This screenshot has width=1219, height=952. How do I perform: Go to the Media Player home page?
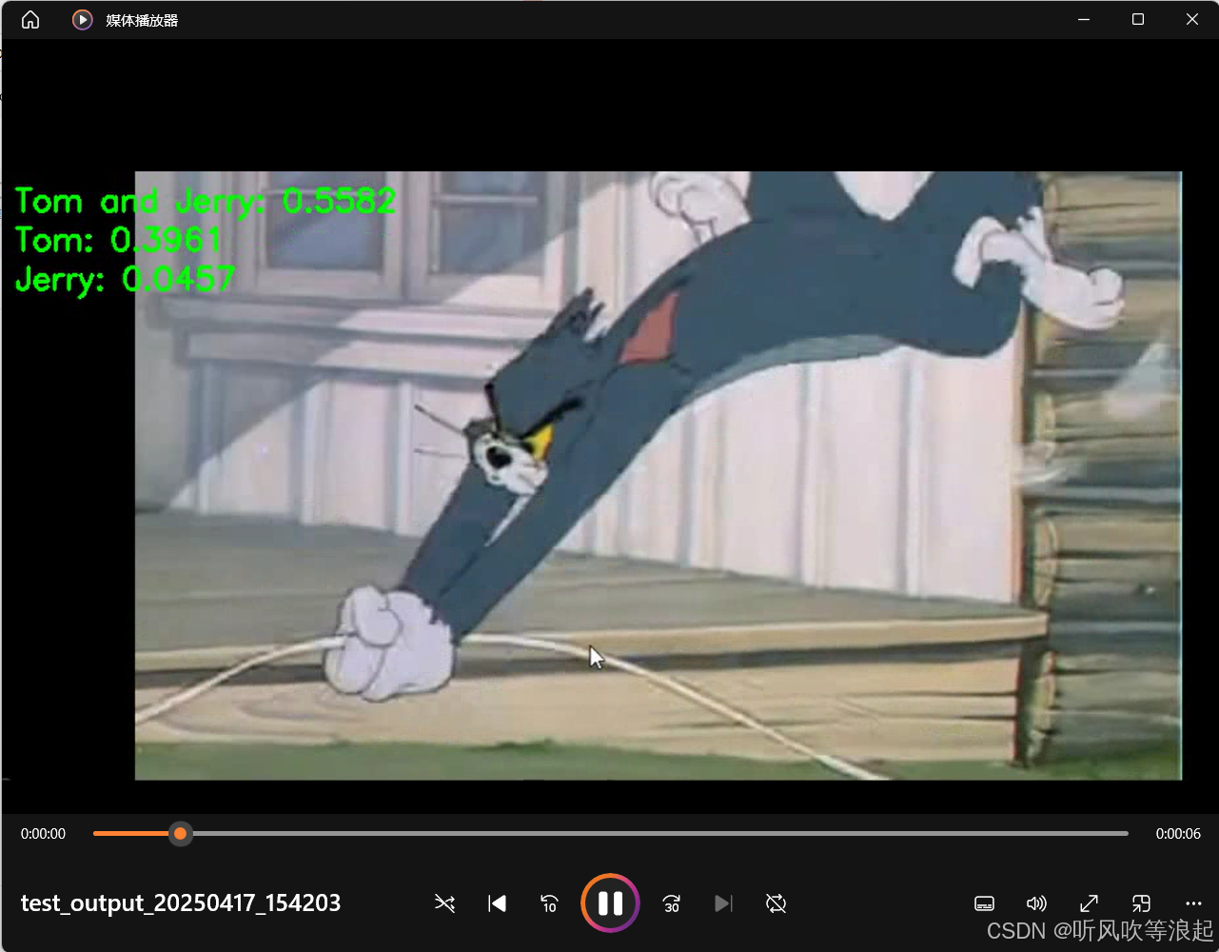click(x=30, y=20)
